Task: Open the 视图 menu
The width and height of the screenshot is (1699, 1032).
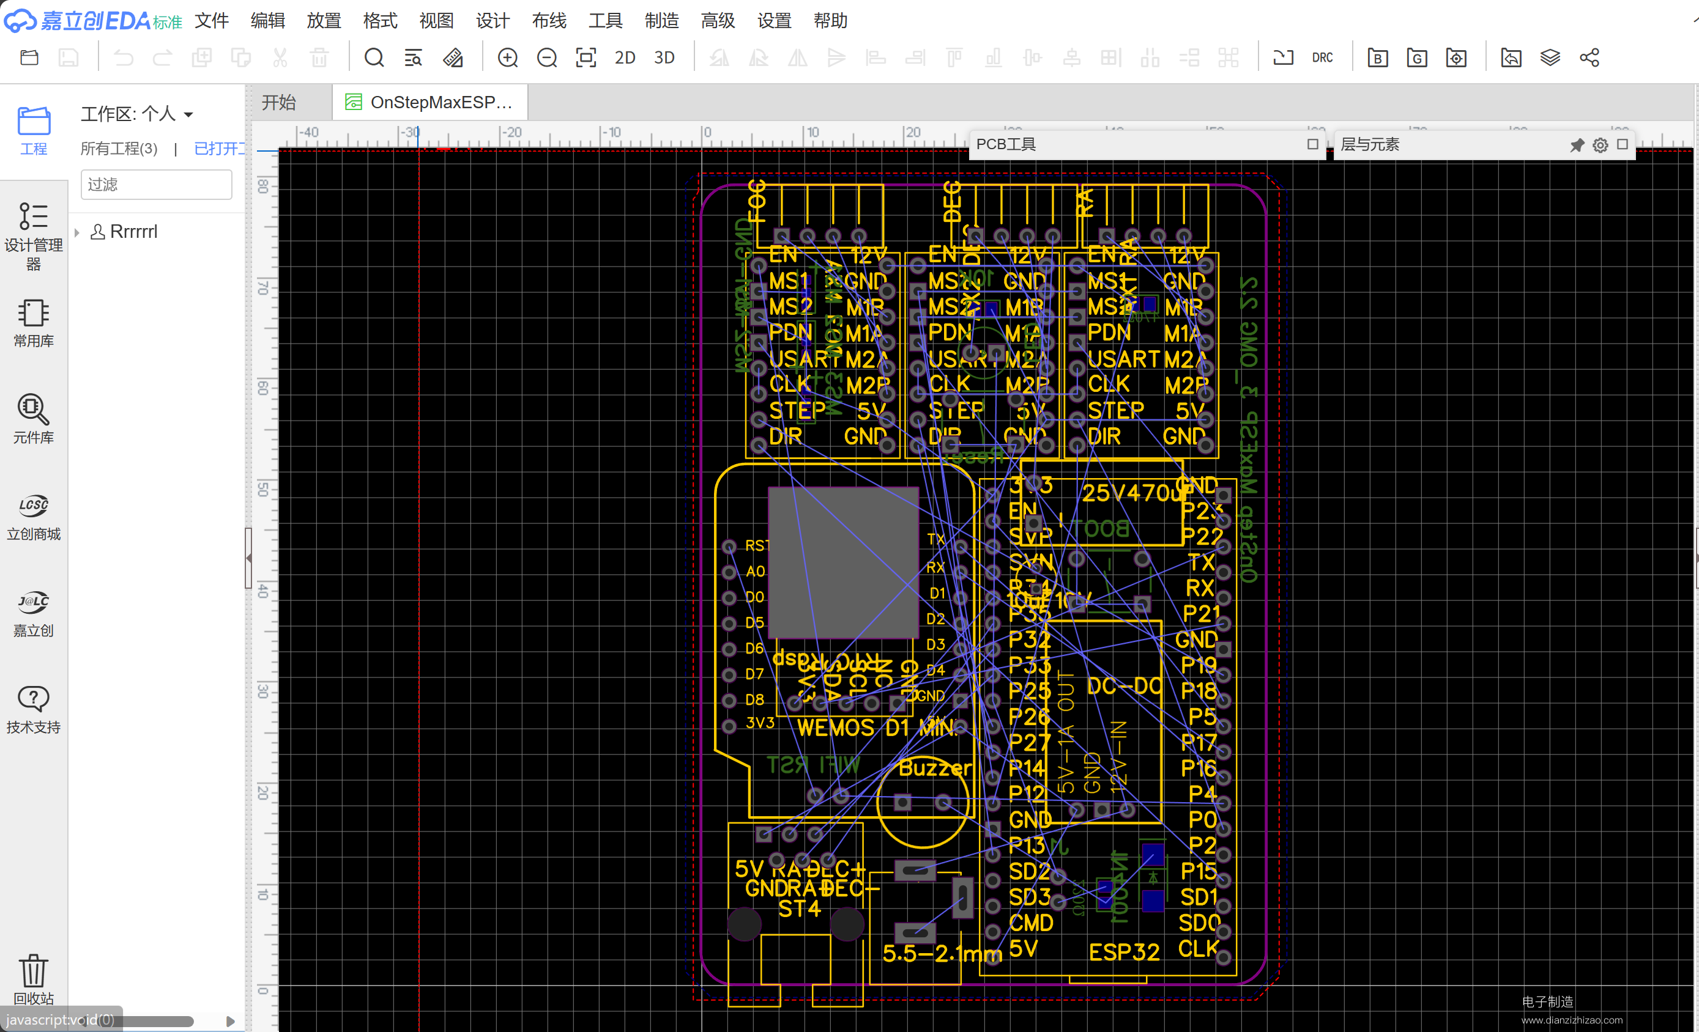Action: coord(436,21)
